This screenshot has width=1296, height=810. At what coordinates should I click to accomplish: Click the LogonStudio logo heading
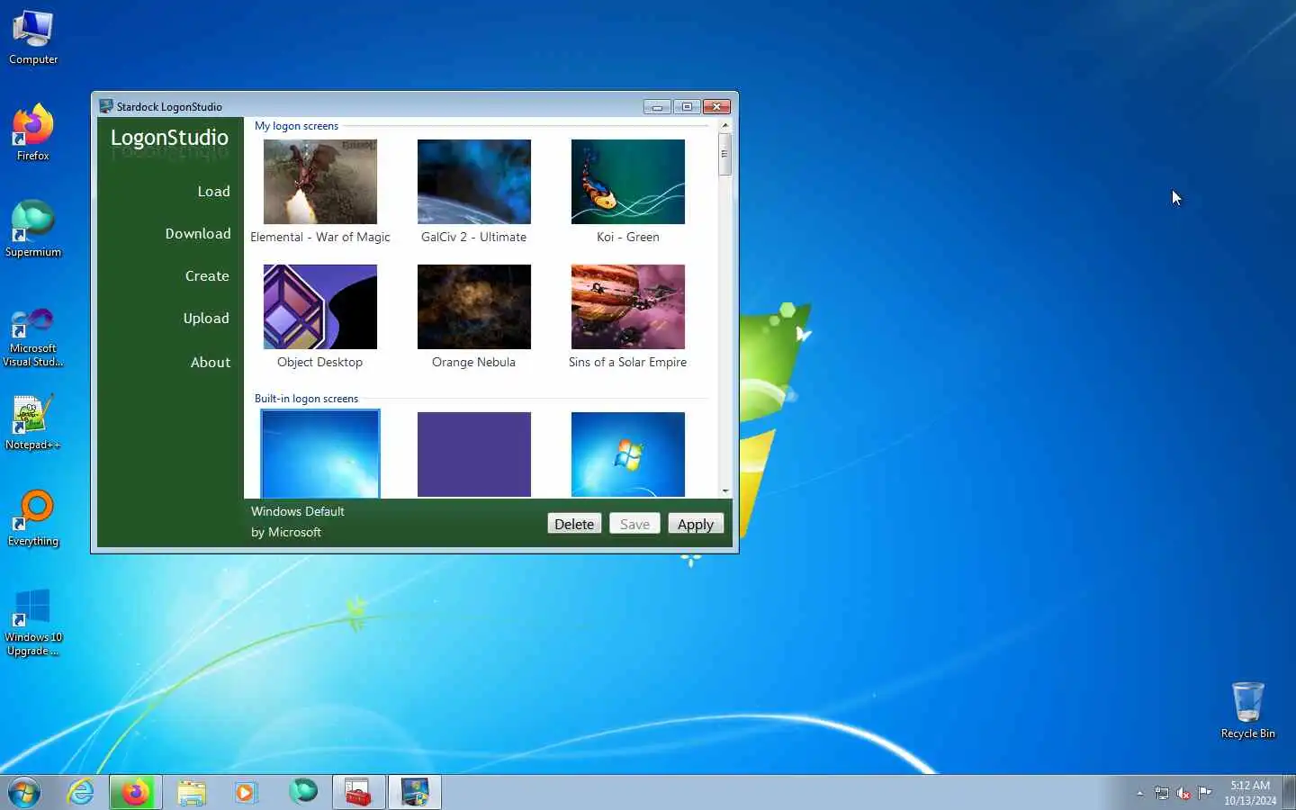pyautogui.click(x=169, y=138)
